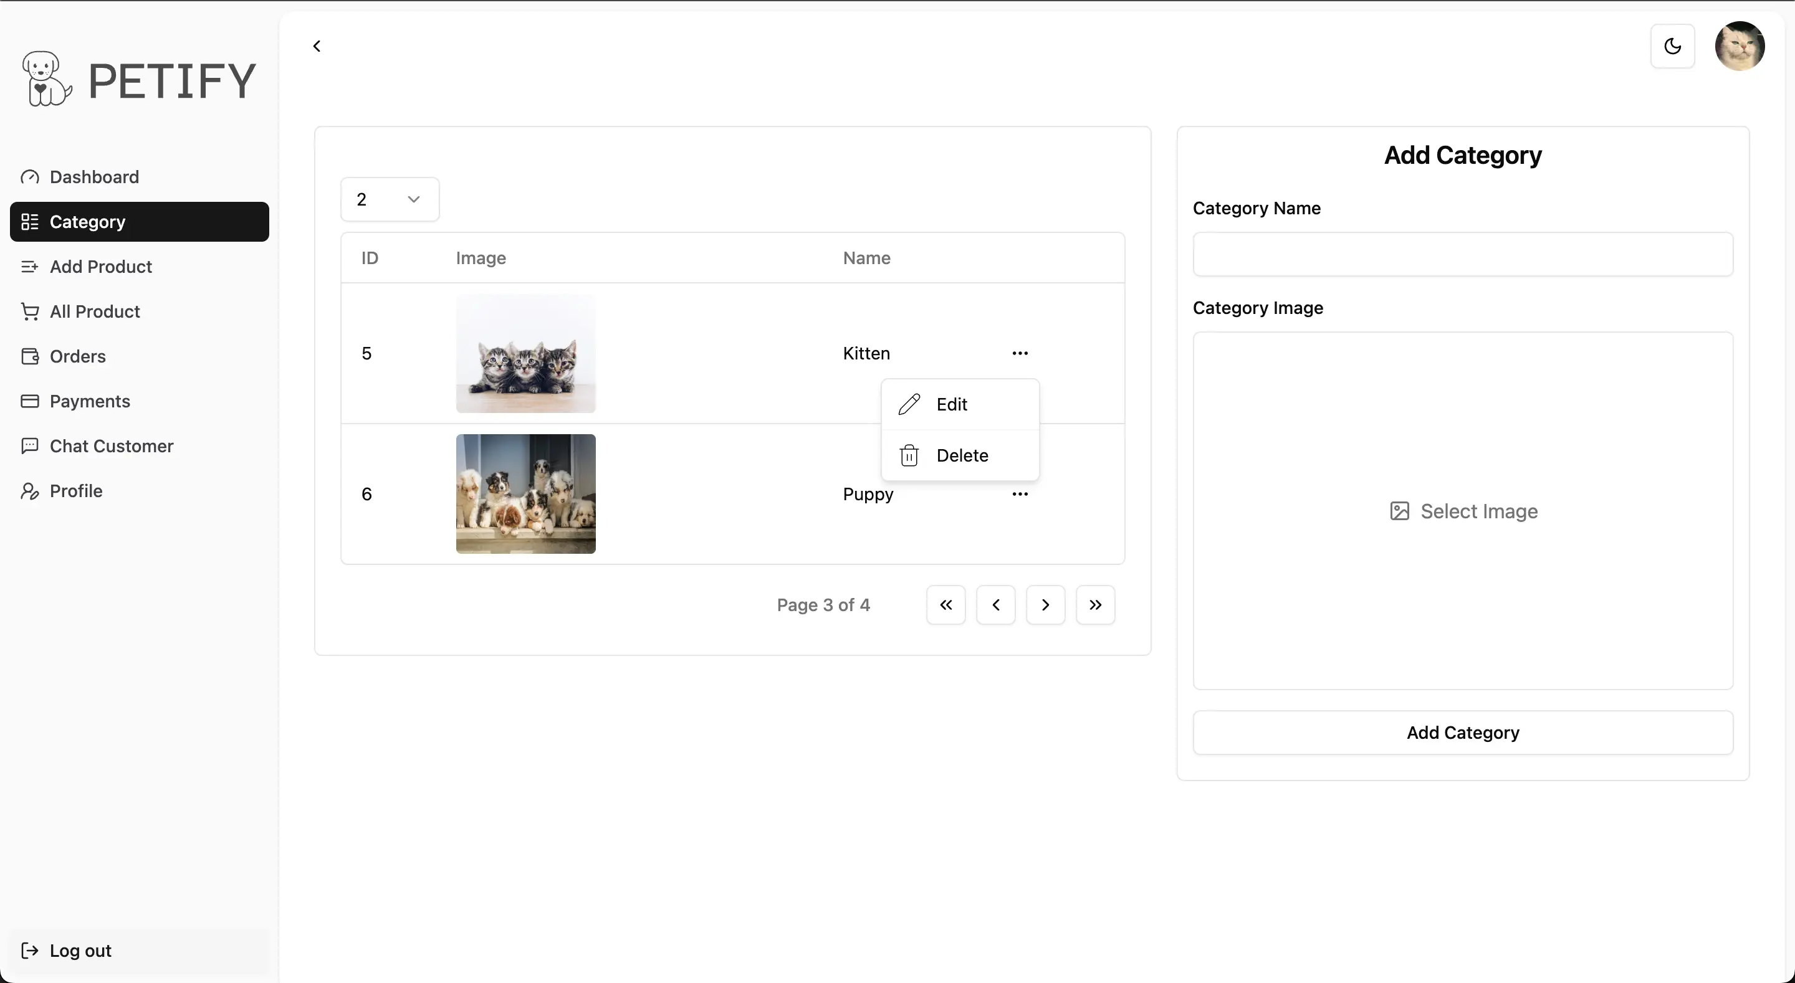Jump to last page of categories

1094,605
